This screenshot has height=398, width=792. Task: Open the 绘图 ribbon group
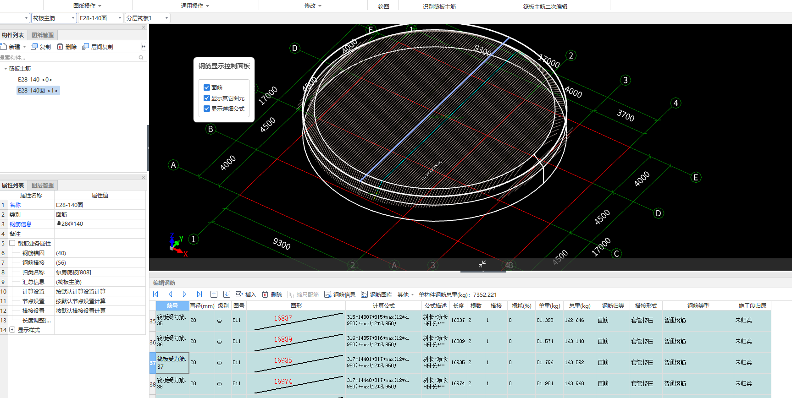tap(384, 6)
